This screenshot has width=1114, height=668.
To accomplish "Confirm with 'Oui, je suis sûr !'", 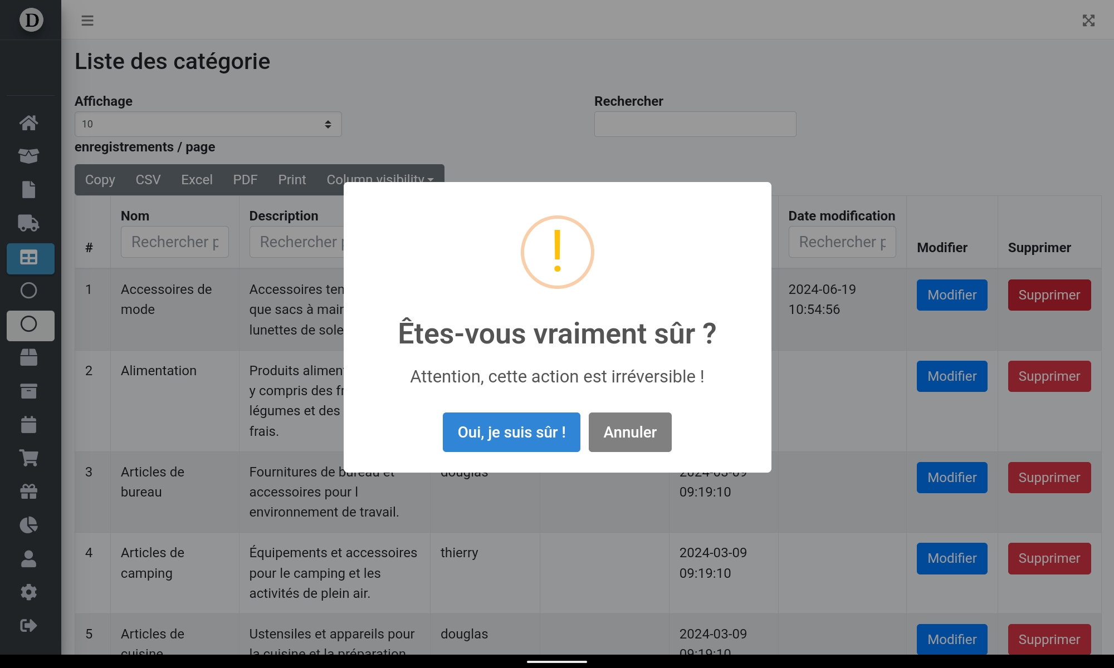I will click(x=511, y=432).
